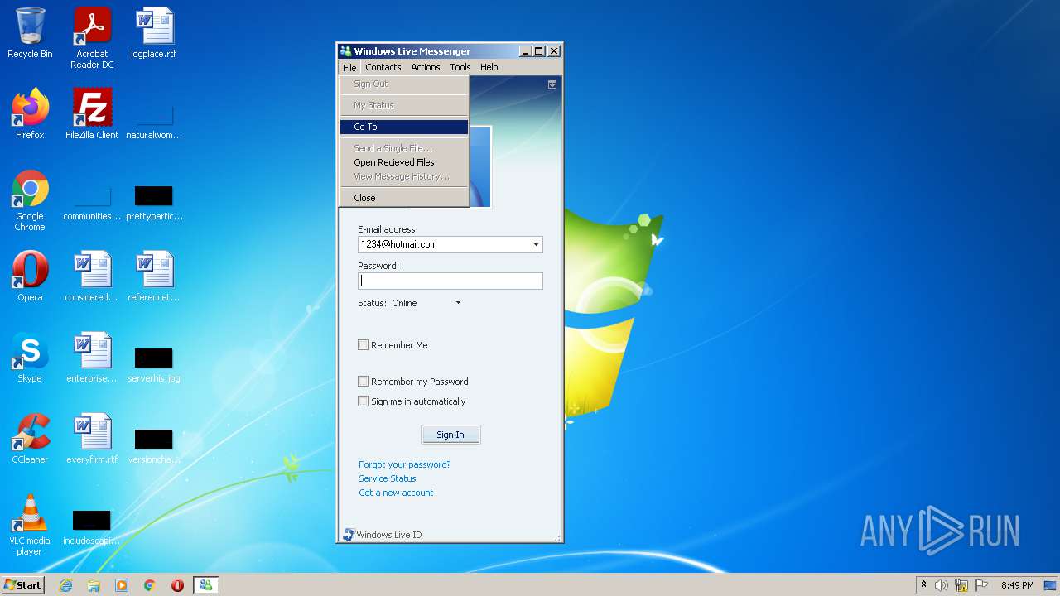Follow the Forgot your password link

[405, 464]
